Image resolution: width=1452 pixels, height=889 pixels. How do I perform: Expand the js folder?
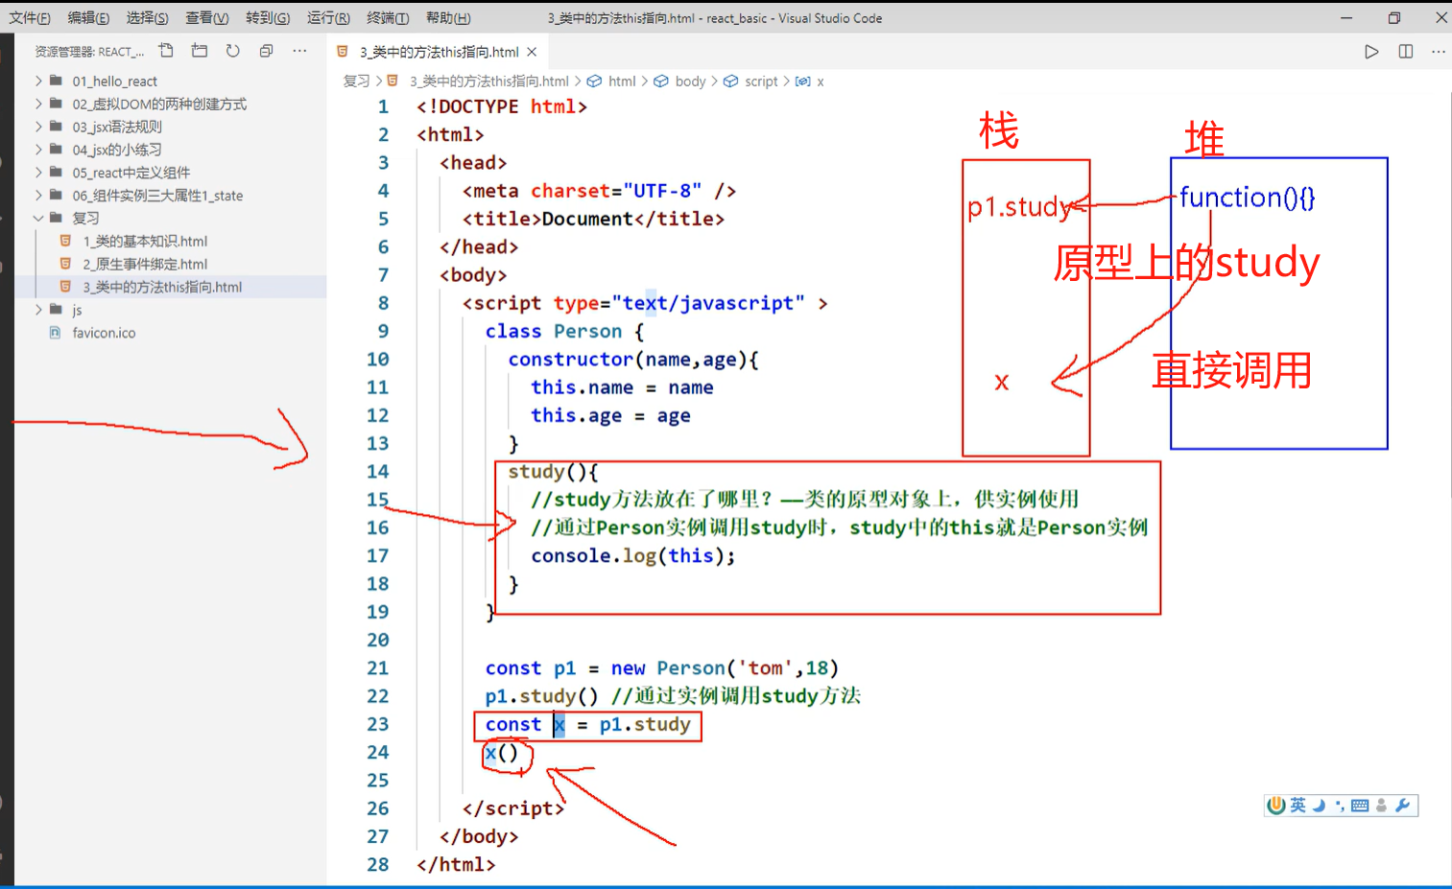pos(77,309)
